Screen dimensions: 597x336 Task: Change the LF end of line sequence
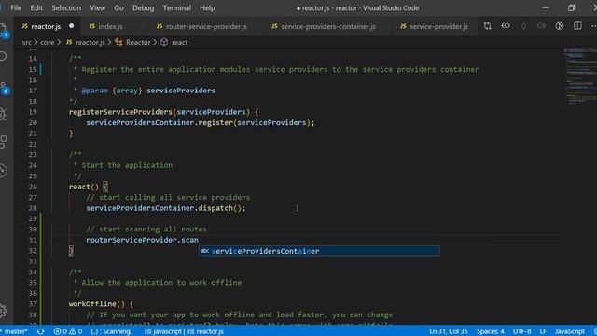tap(543, 331)
